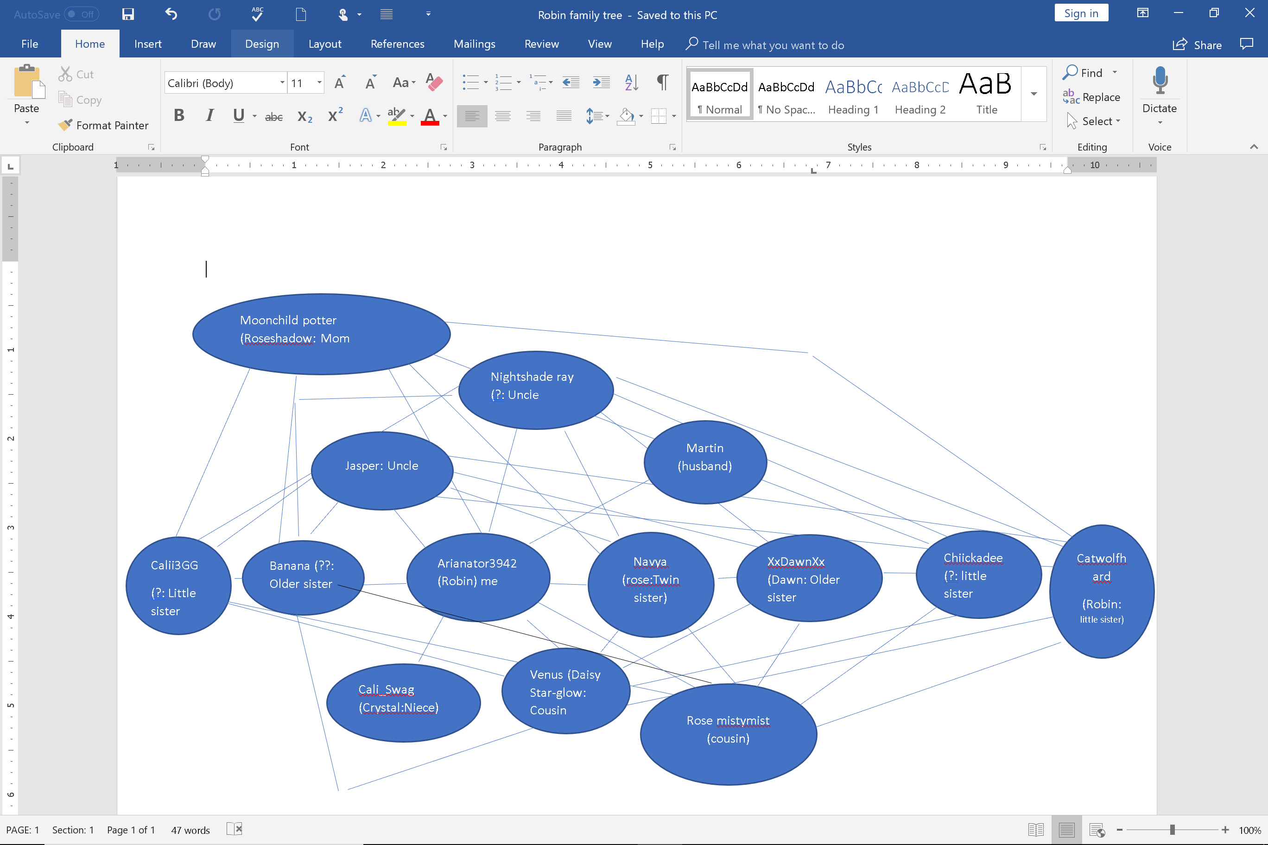Click the Dictate microphone icon
Viewport: 1268px width, 845px height.
pos(1159,81)
